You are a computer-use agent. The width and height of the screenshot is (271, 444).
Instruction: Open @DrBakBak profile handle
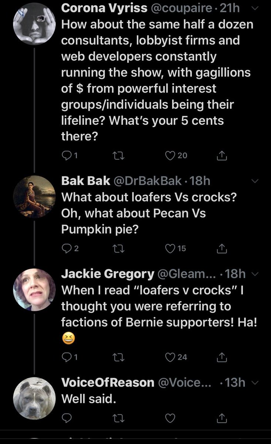click(x=147, y=181)
